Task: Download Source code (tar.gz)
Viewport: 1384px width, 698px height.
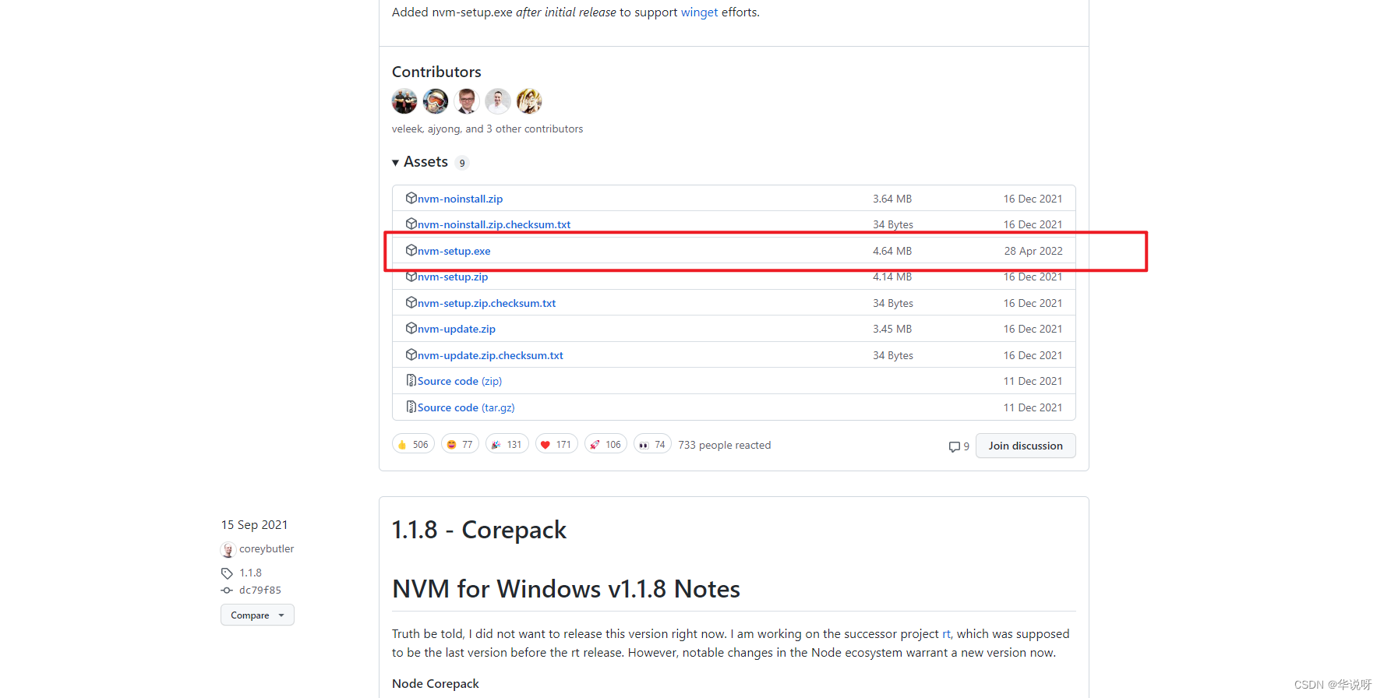Action: point(466,407)
